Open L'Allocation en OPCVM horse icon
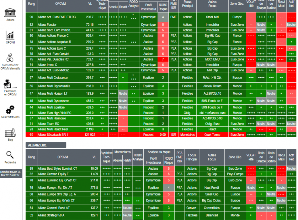Image resolution: width=298 pixels, height=220 pixels. tap(10, 84)
